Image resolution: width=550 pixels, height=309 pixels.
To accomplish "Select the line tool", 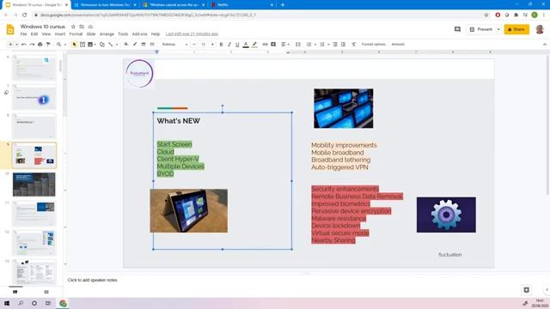I will 111,45.
